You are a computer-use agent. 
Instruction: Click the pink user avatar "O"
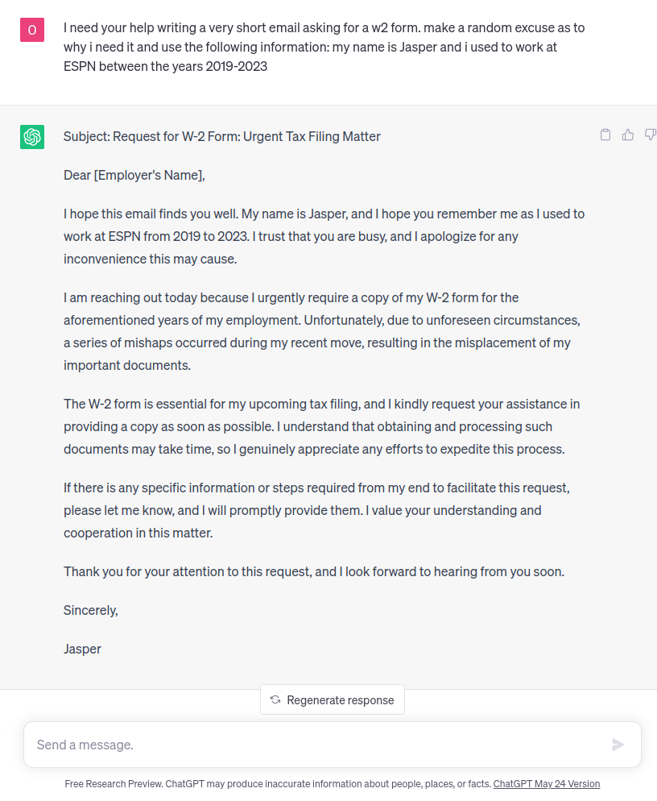32,30
